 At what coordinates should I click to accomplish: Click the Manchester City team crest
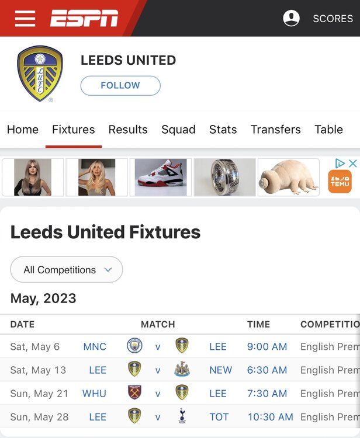[x=134, y=346]
